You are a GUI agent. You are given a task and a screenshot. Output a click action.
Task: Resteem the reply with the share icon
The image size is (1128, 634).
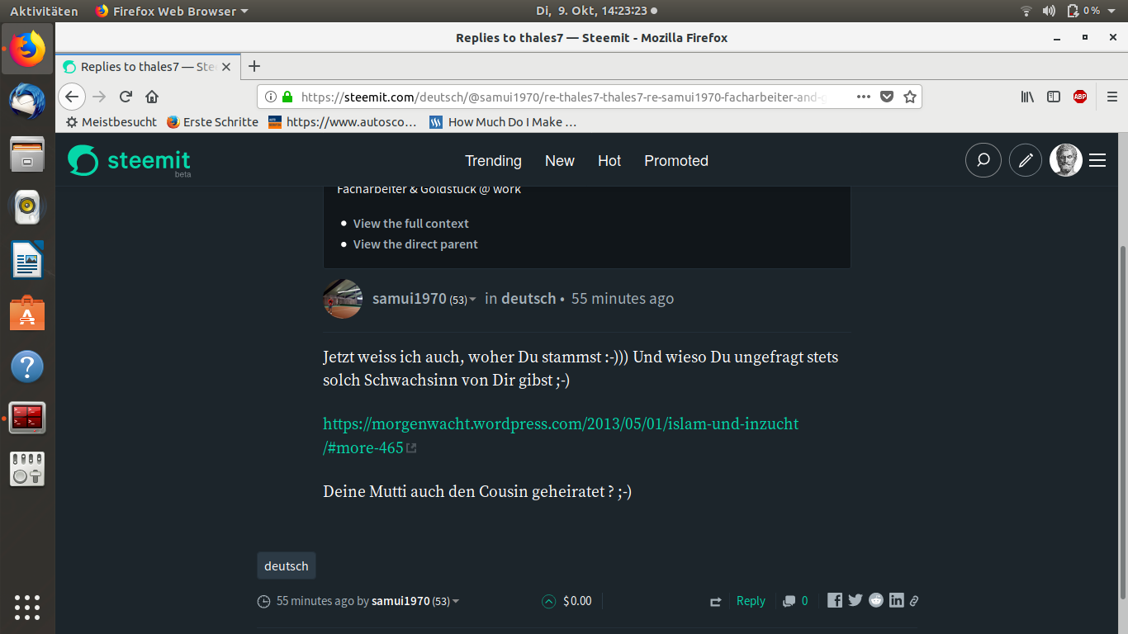coord(715,602)
